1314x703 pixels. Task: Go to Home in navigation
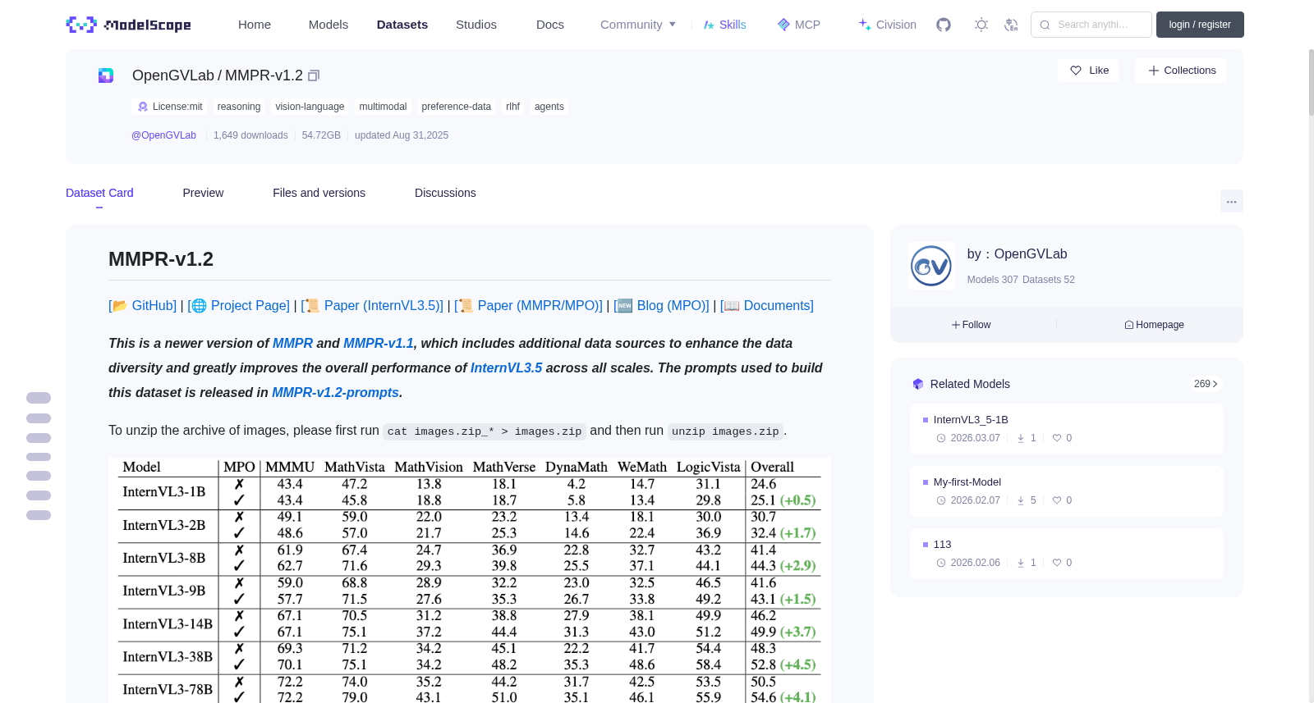click(x=255, y=25)
